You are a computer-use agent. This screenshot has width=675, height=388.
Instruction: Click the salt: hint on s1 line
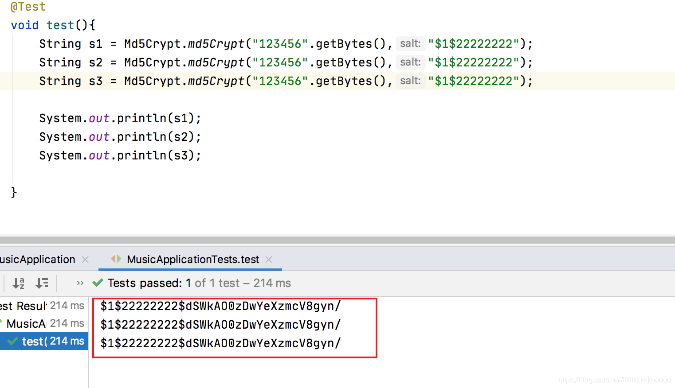pyautogui.click(x=410, y=43)
